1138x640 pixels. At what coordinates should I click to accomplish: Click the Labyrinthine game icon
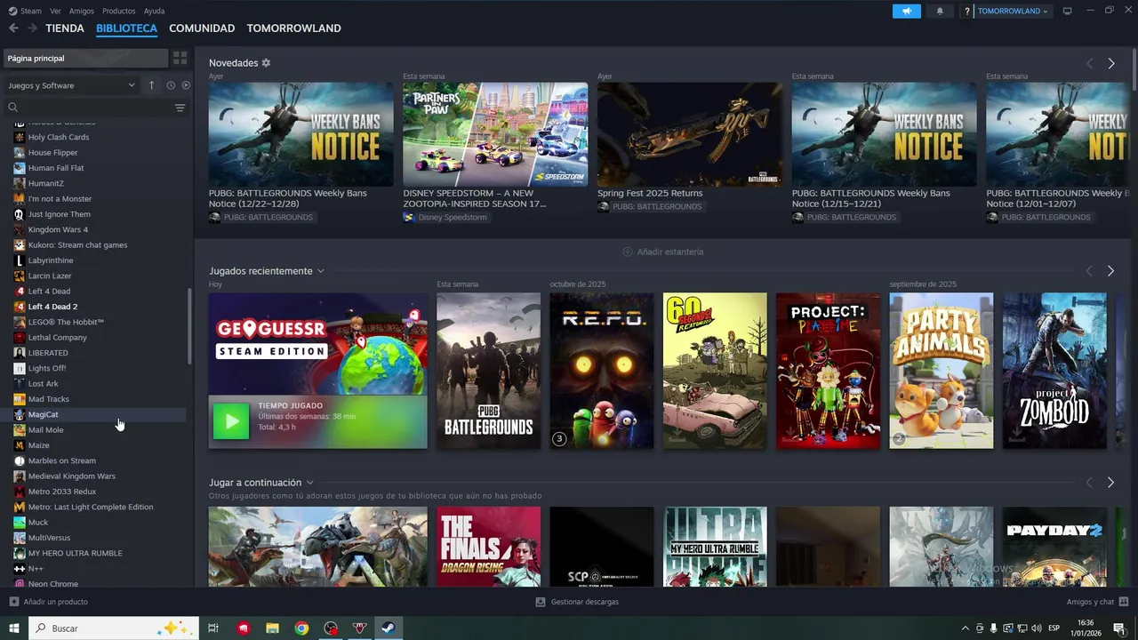pyautogui.click(x=20, y=260)
